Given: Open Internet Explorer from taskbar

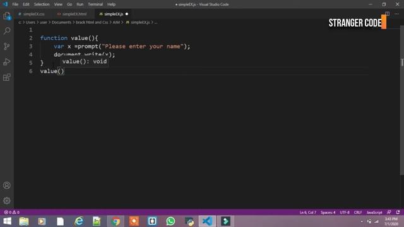Looking at the screenshot, I should (78, 221).
